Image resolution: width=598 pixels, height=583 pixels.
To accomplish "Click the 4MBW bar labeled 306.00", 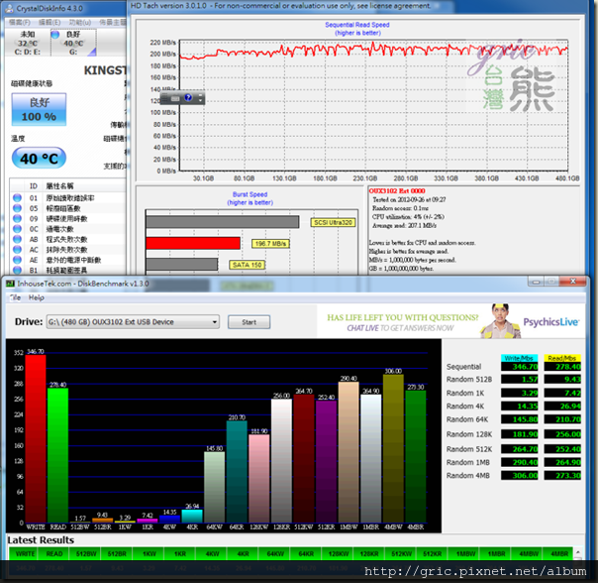I will coord(393,448).
